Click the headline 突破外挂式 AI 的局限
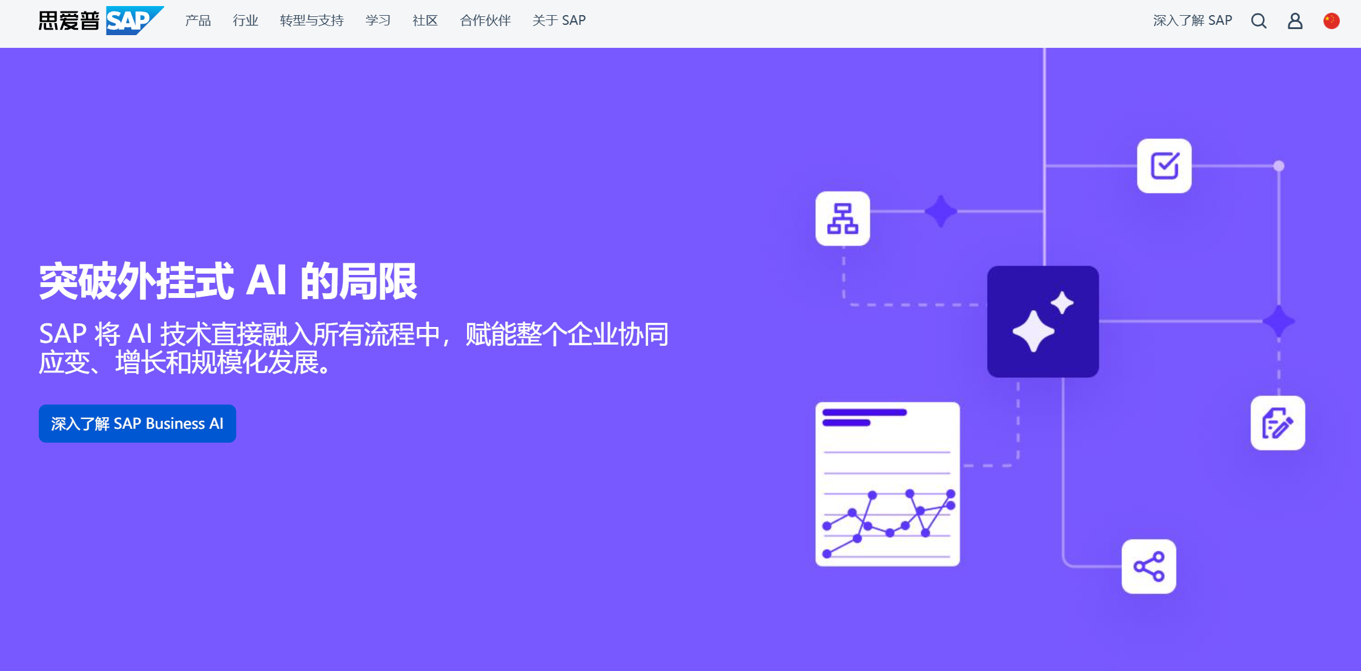This screenshot has width=1361, height=671. coord(227,282)
